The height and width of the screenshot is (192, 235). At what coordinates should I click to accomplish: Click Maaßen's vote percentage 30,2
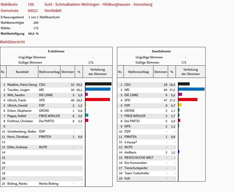79,85
